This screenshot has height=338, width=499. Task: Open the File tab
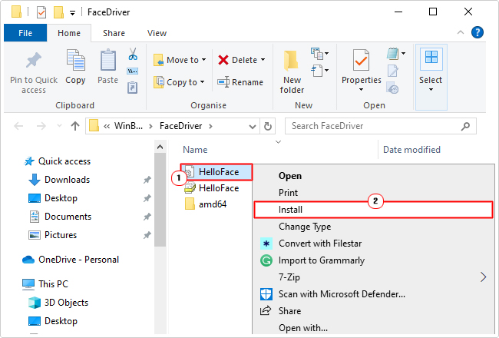(25, 33)
